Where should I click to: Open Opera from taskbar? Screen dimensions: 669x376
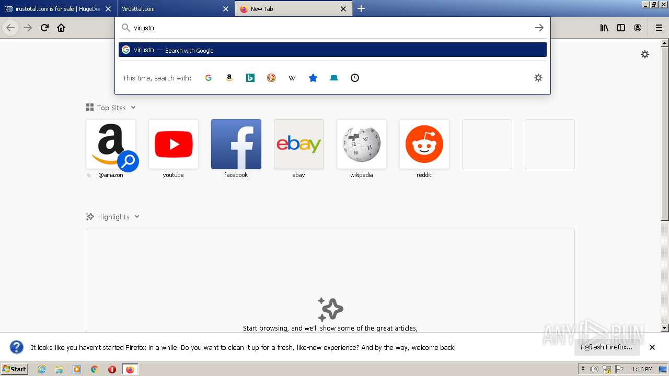[x=112, y=369]
